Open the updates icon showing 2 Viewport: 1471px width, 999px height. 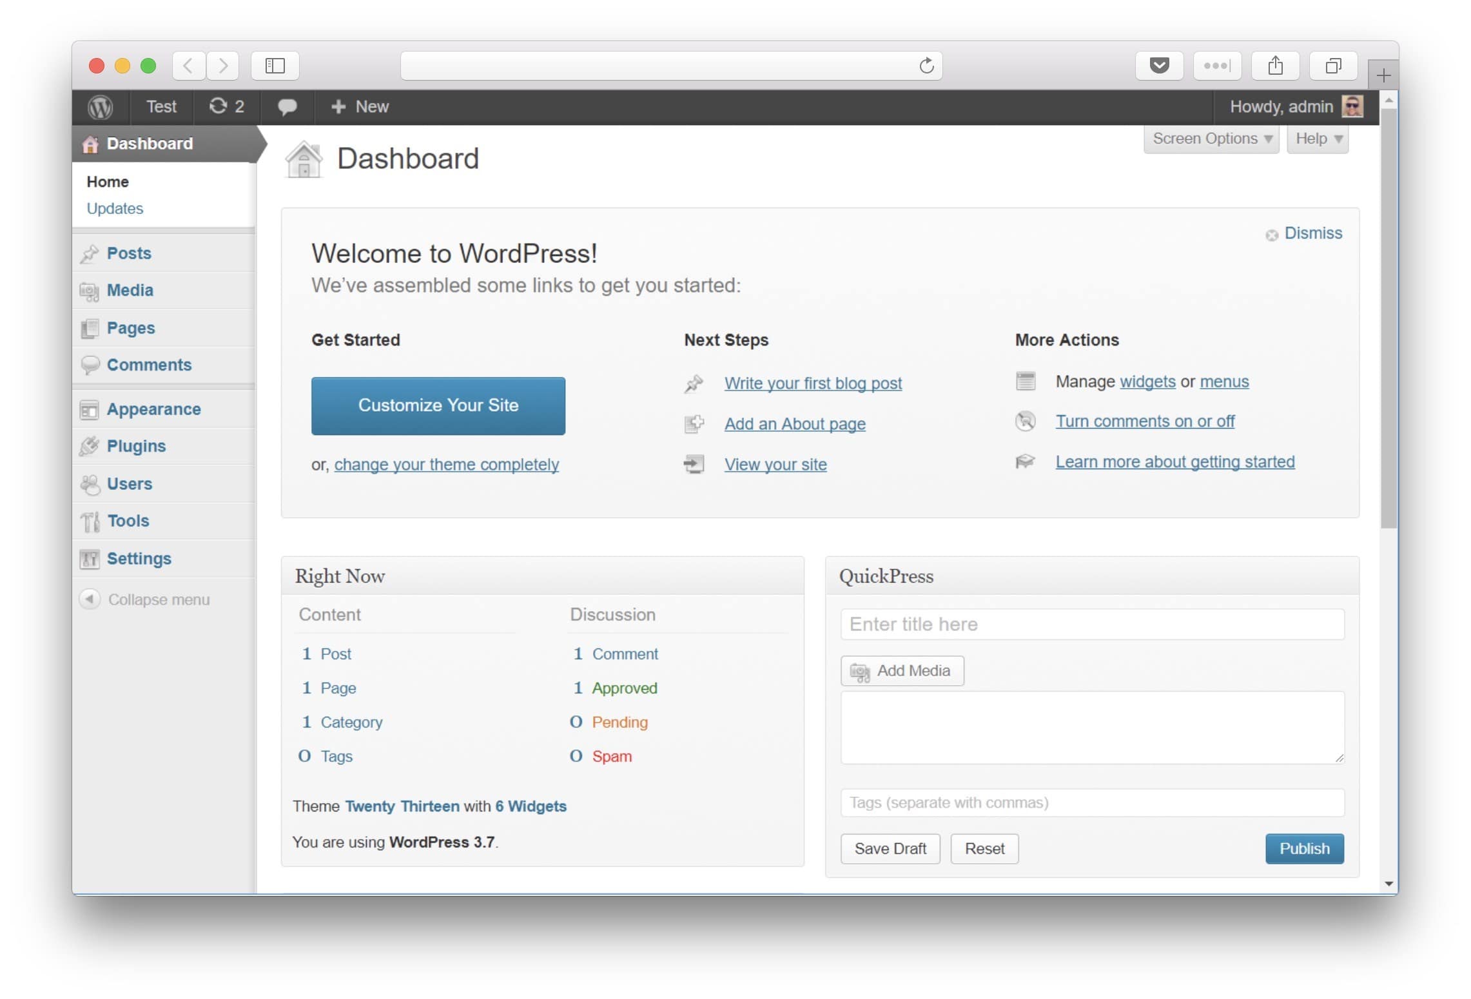click(x=226, y=106)
